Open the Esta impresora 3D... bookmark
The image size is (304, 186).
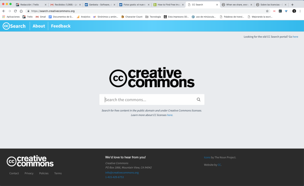176,17
